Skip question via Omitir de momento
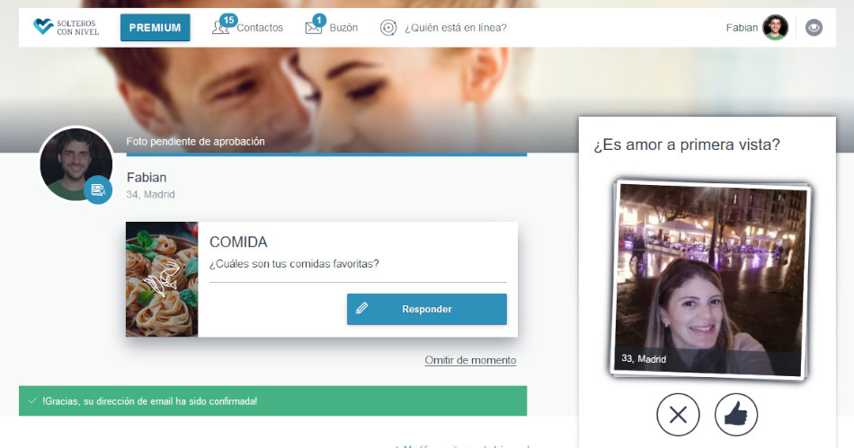 pos(470,360)
